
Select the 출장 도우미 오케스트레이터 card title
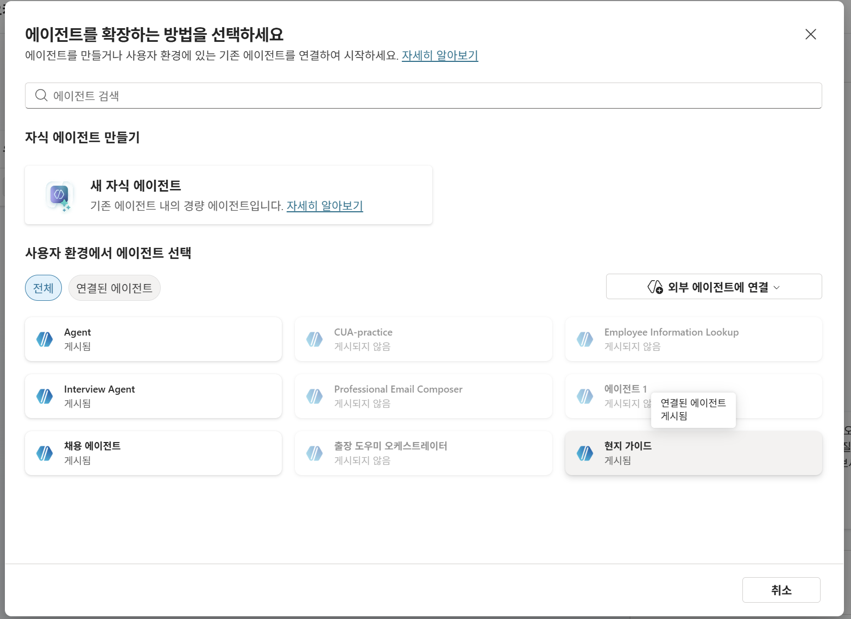coord(390,446)
